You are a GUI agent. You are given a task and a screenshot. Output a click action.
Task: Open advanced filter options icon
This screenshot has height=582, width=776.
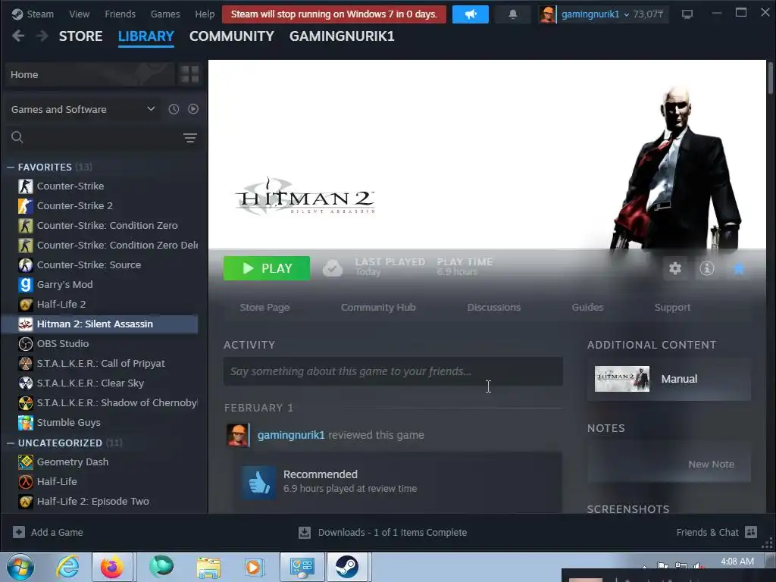190,138
